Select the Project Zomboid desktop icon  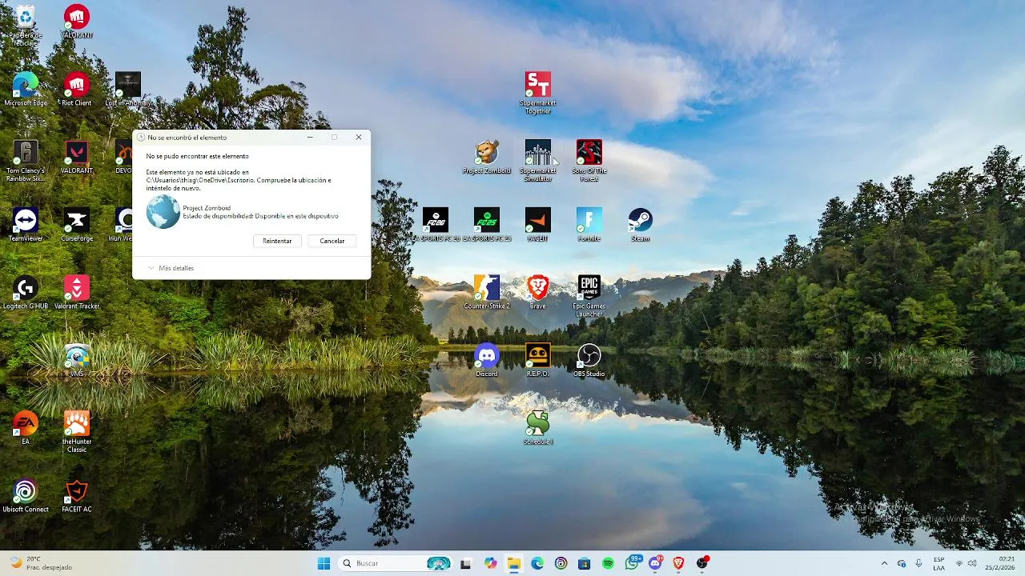click(487, 157)
